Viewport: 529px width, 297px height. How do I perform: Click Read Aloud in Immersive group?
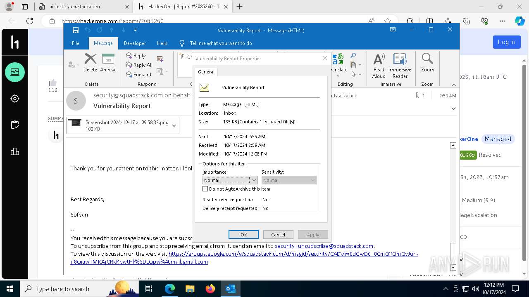click(x=379, y=66)
